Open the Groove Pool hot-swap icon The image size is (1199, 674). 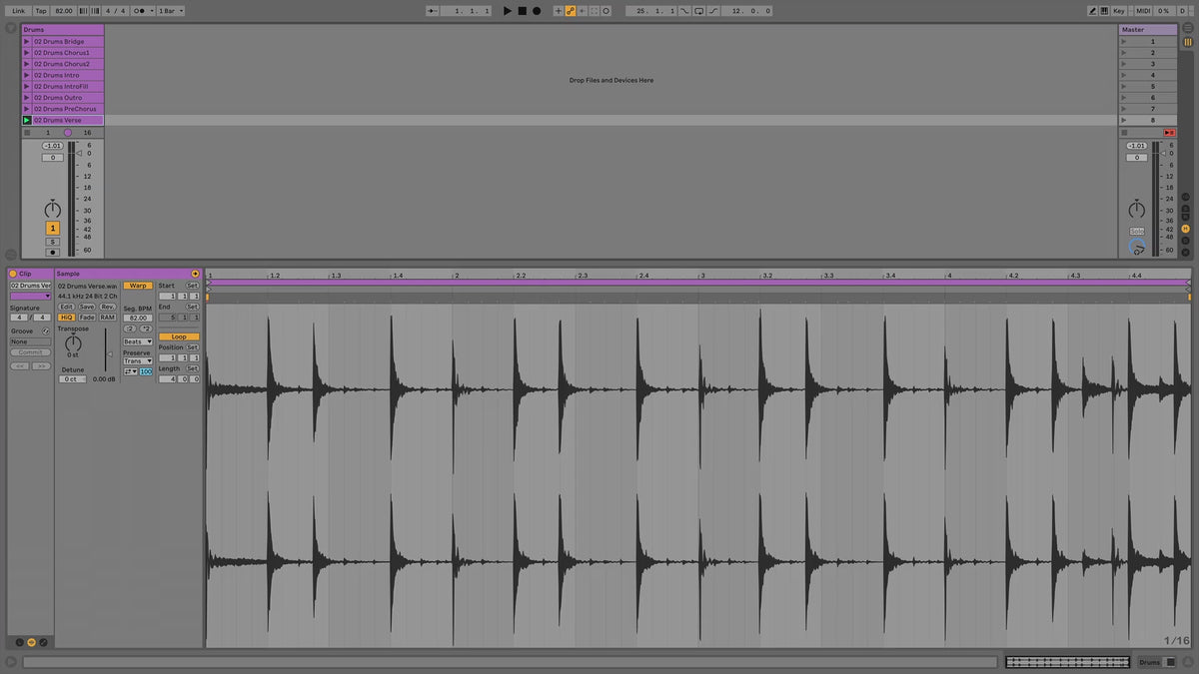coord(46,331)
